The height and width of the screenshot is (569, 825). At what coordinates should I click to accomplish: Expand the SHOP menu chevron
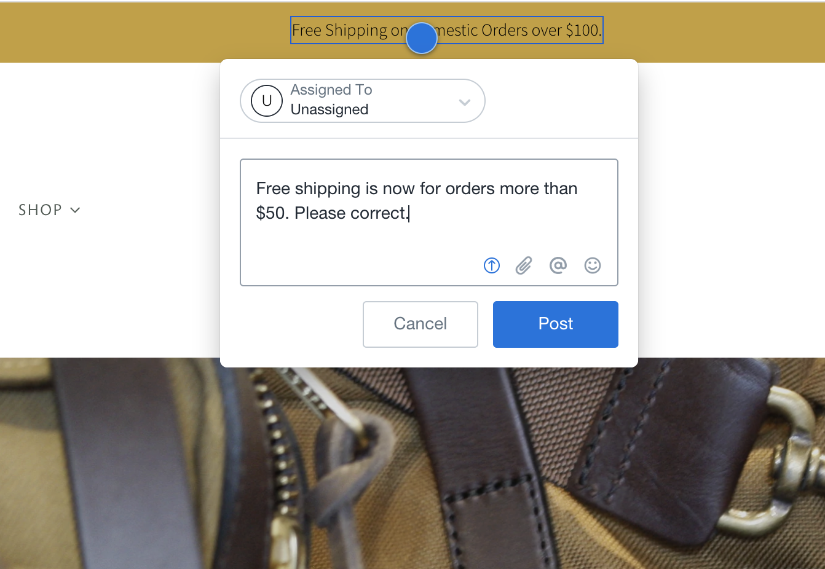point(75,210)
